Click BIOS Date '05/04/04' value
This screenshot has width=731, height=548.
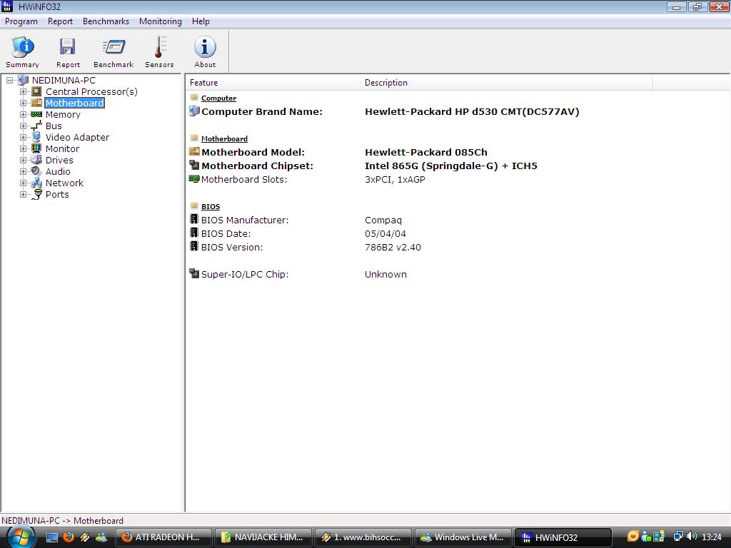pos(385,234)
